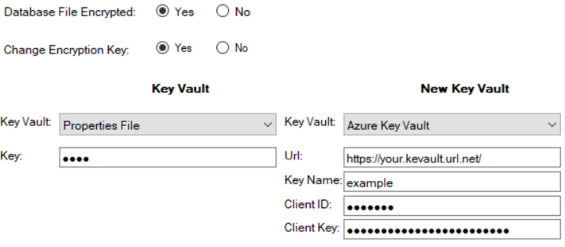The width and height of the screenshot is (565, 247).
Task: Click the 'Change Encryption Key:' label
Action: coord(67,50)
